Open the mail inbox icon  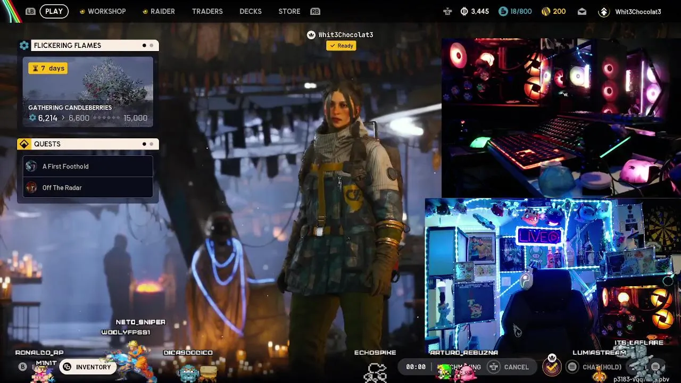click(x=582, y=11)
